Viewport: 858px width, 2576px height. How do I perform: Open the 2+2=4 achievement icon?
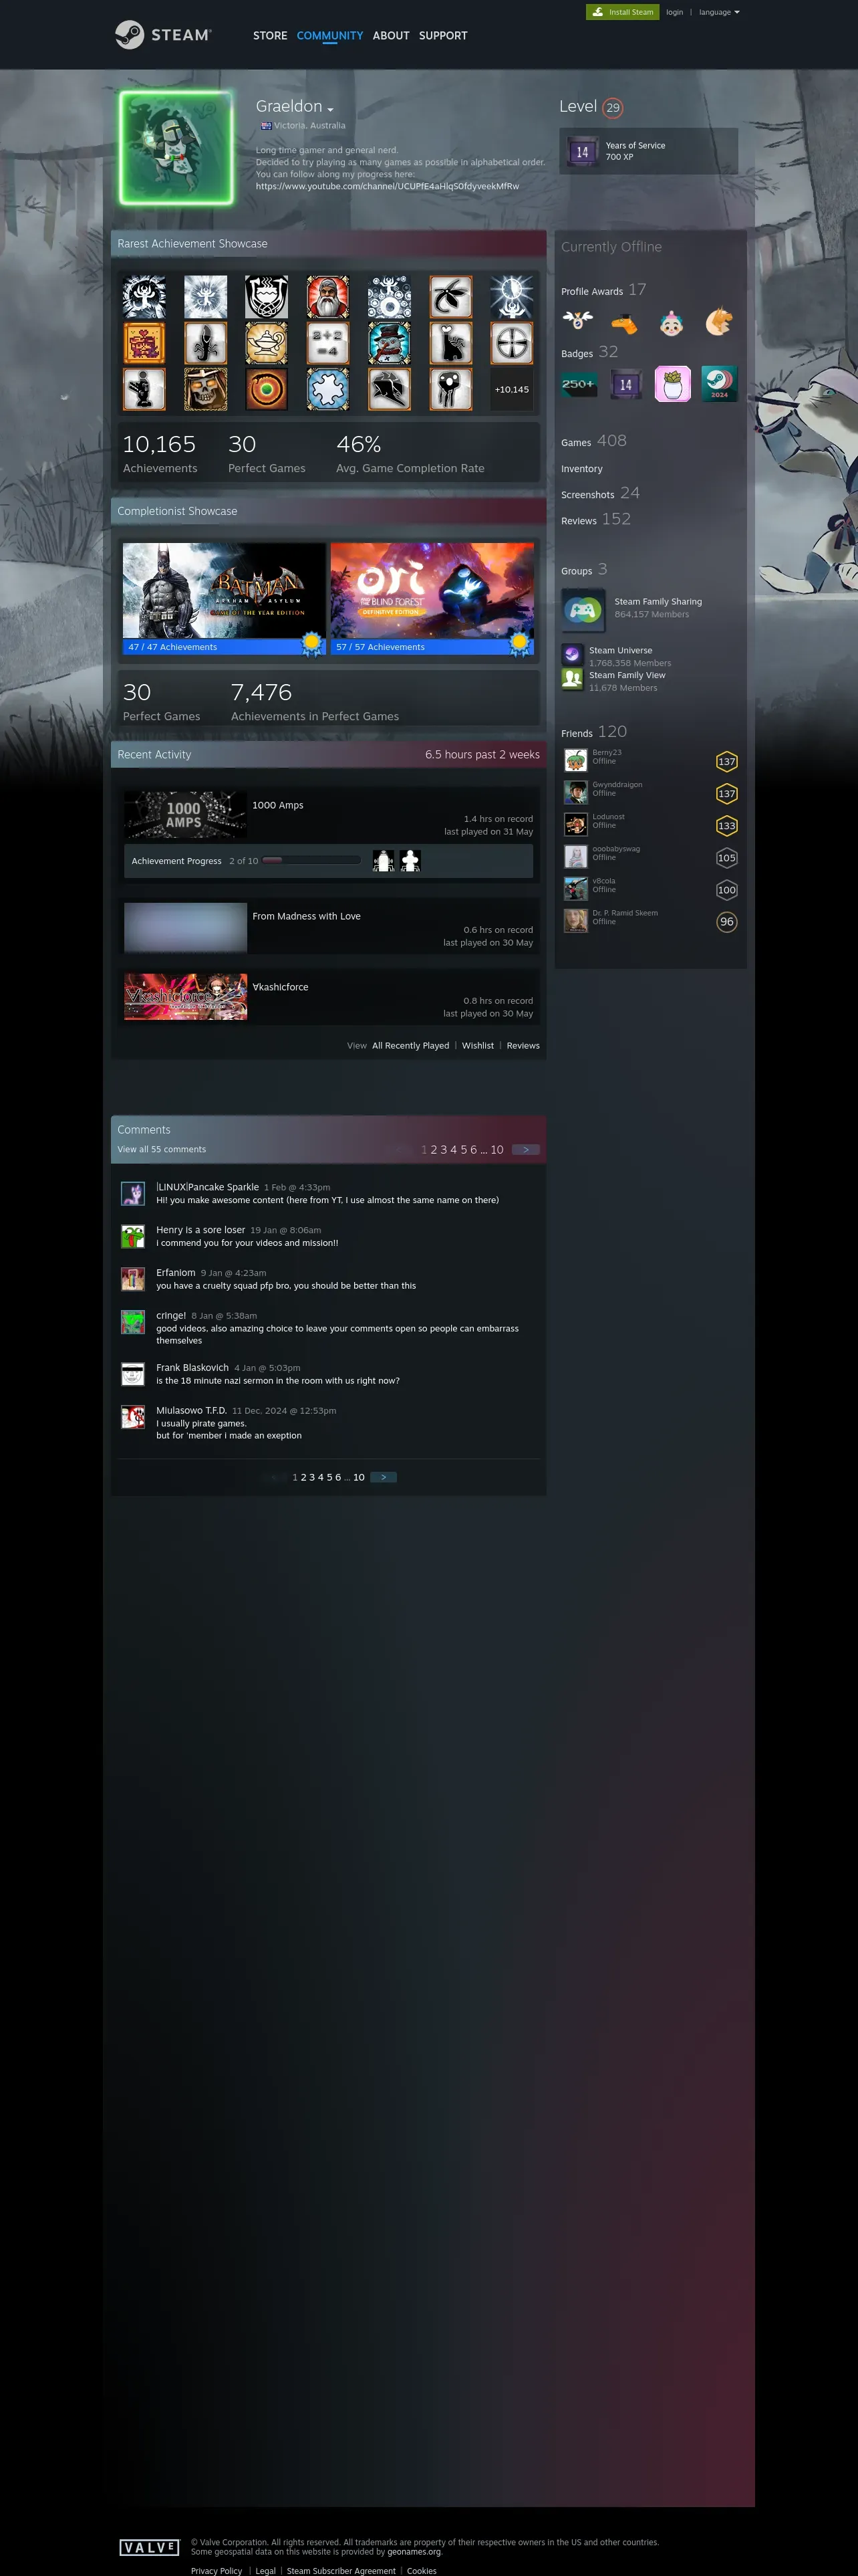coord(327,343)
